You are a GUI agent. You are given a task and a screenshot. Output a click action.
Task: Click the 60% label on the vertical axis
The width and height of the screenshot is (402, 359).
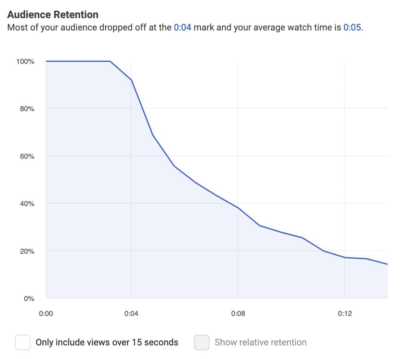27,156
